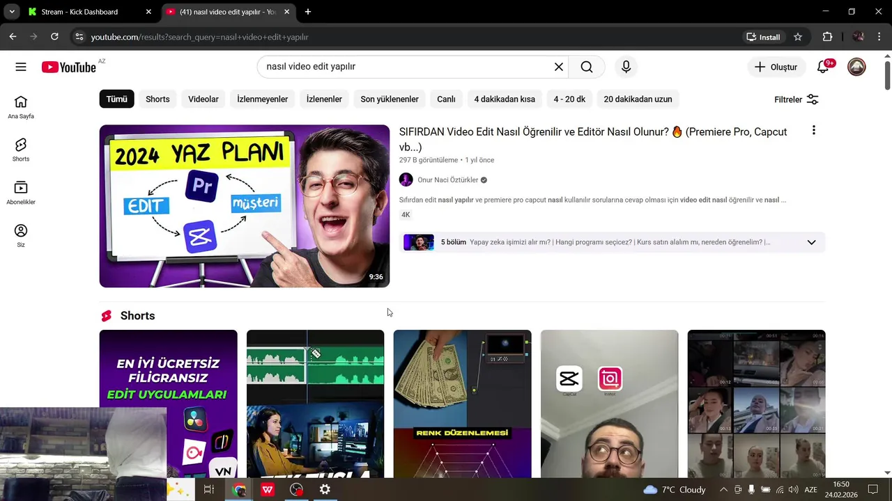Select the Canlı filter chip
This screenshot has height=501, width=892.
coord(446,100)
